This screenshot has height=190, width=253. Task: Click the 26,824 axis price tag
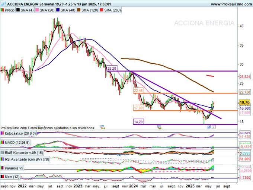[x=245, y=77]
